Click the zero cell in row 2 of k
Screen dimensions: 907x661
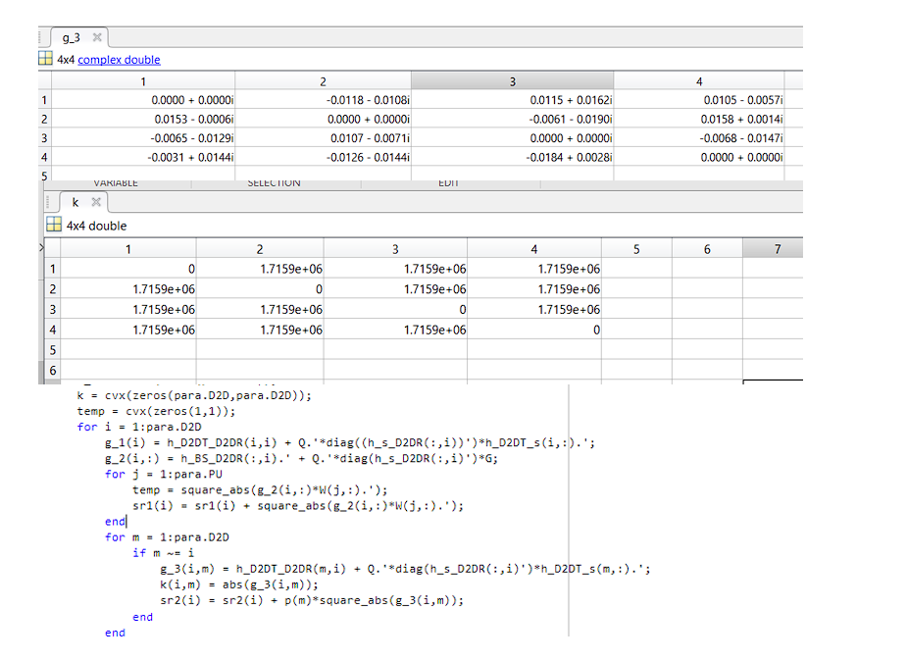[260, 289]
